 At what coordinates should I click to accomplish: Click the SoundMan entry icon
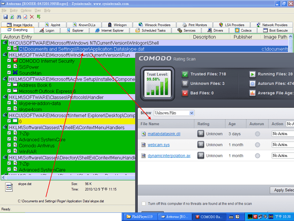[x=15, y=72]
